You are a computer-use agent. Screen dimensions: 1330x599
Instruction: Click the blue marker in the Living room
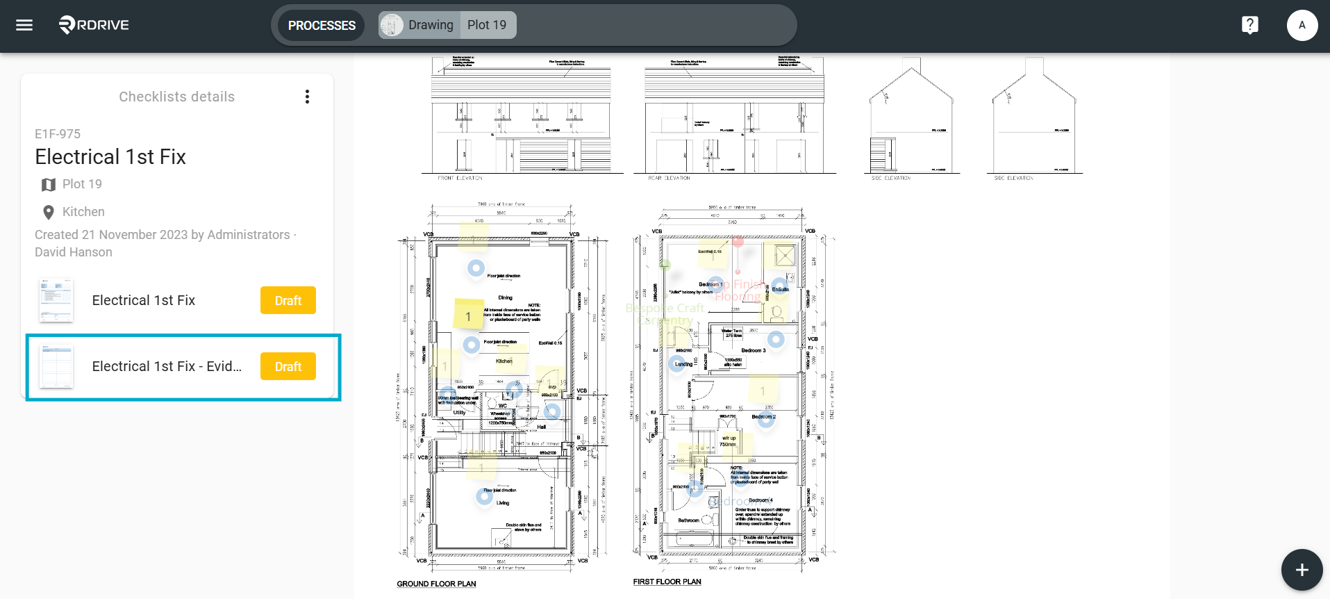[484, 496]
